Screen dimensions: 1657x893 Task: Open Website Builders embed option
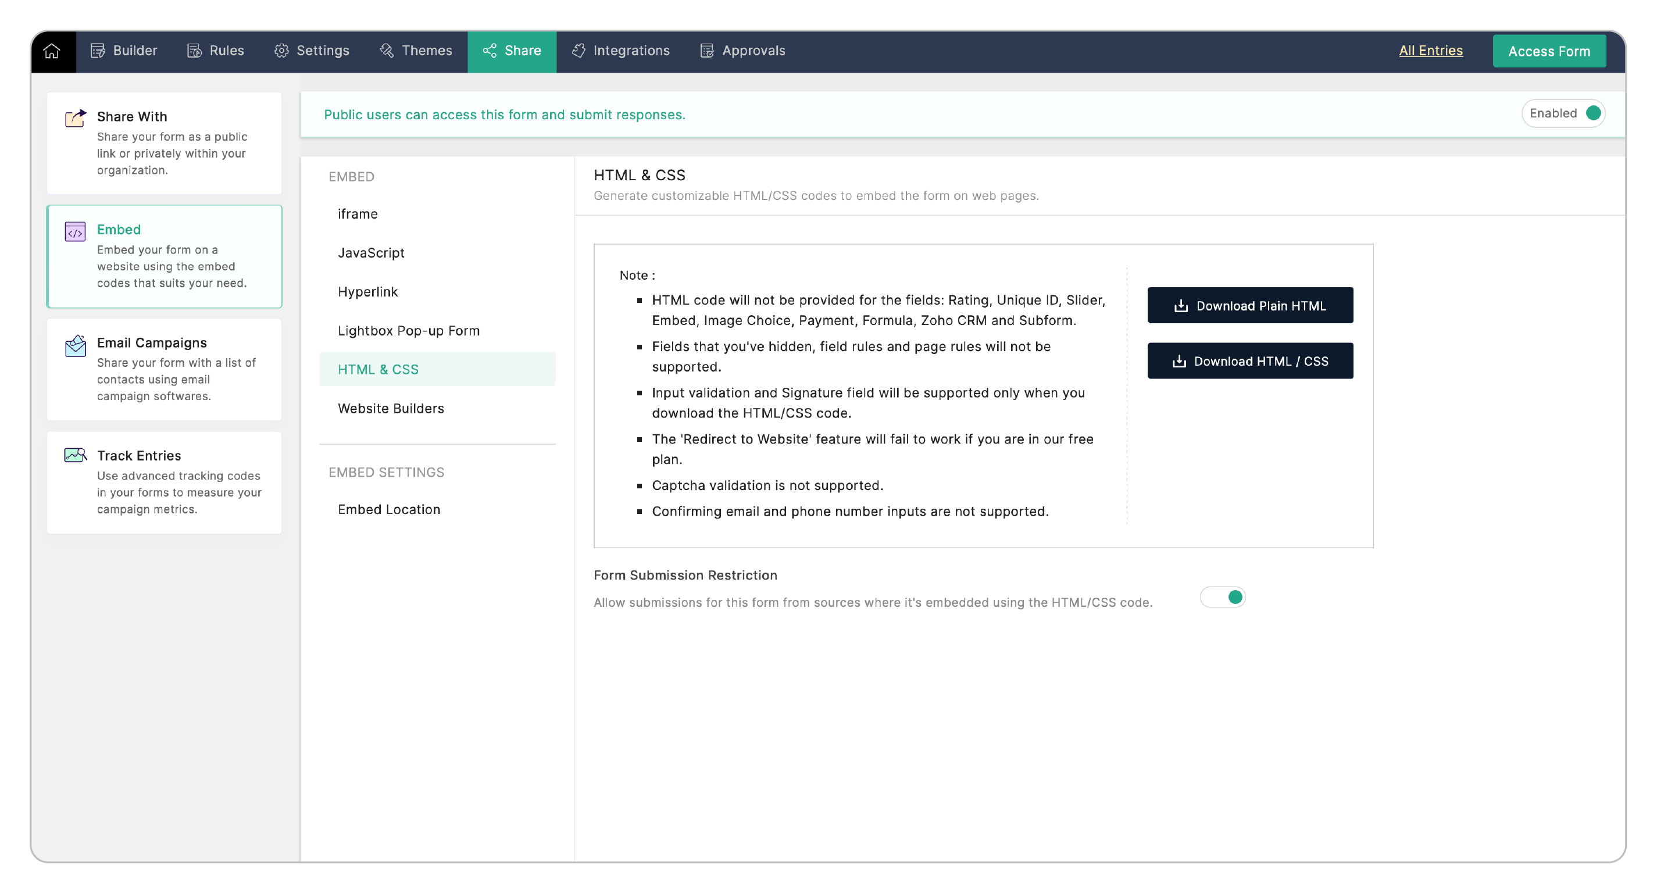pos(391,409)
